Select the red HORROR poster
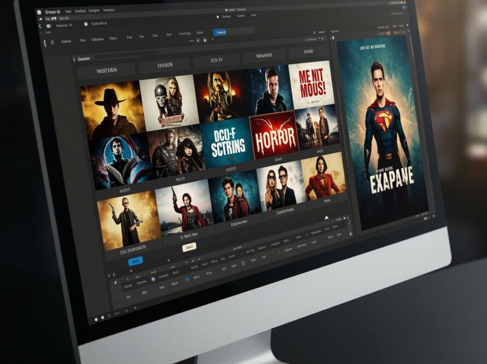 point(274,135)
